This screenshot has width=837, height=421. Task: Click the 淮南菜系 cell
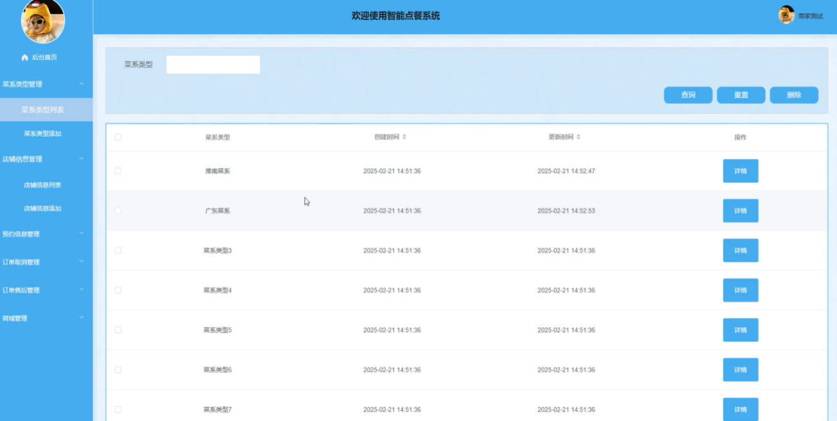(x=217, y=171)
